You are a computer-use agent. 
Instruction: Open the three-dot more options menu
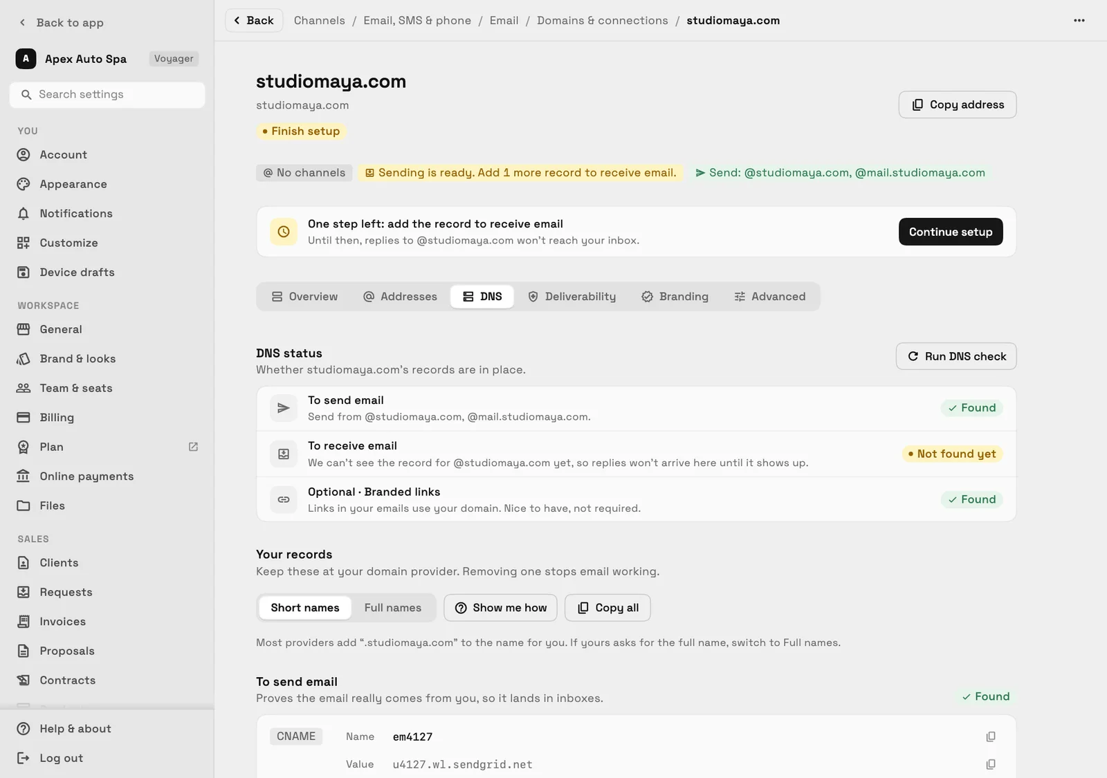1079,21
